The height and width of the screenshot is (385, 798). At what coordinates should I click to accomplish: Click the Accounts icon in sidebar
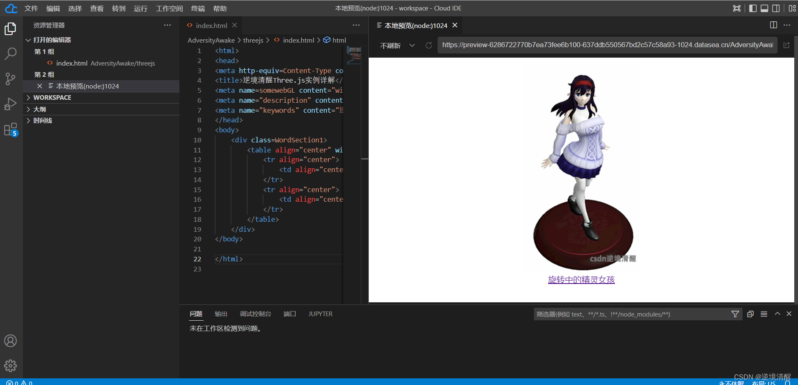[10, 341]
